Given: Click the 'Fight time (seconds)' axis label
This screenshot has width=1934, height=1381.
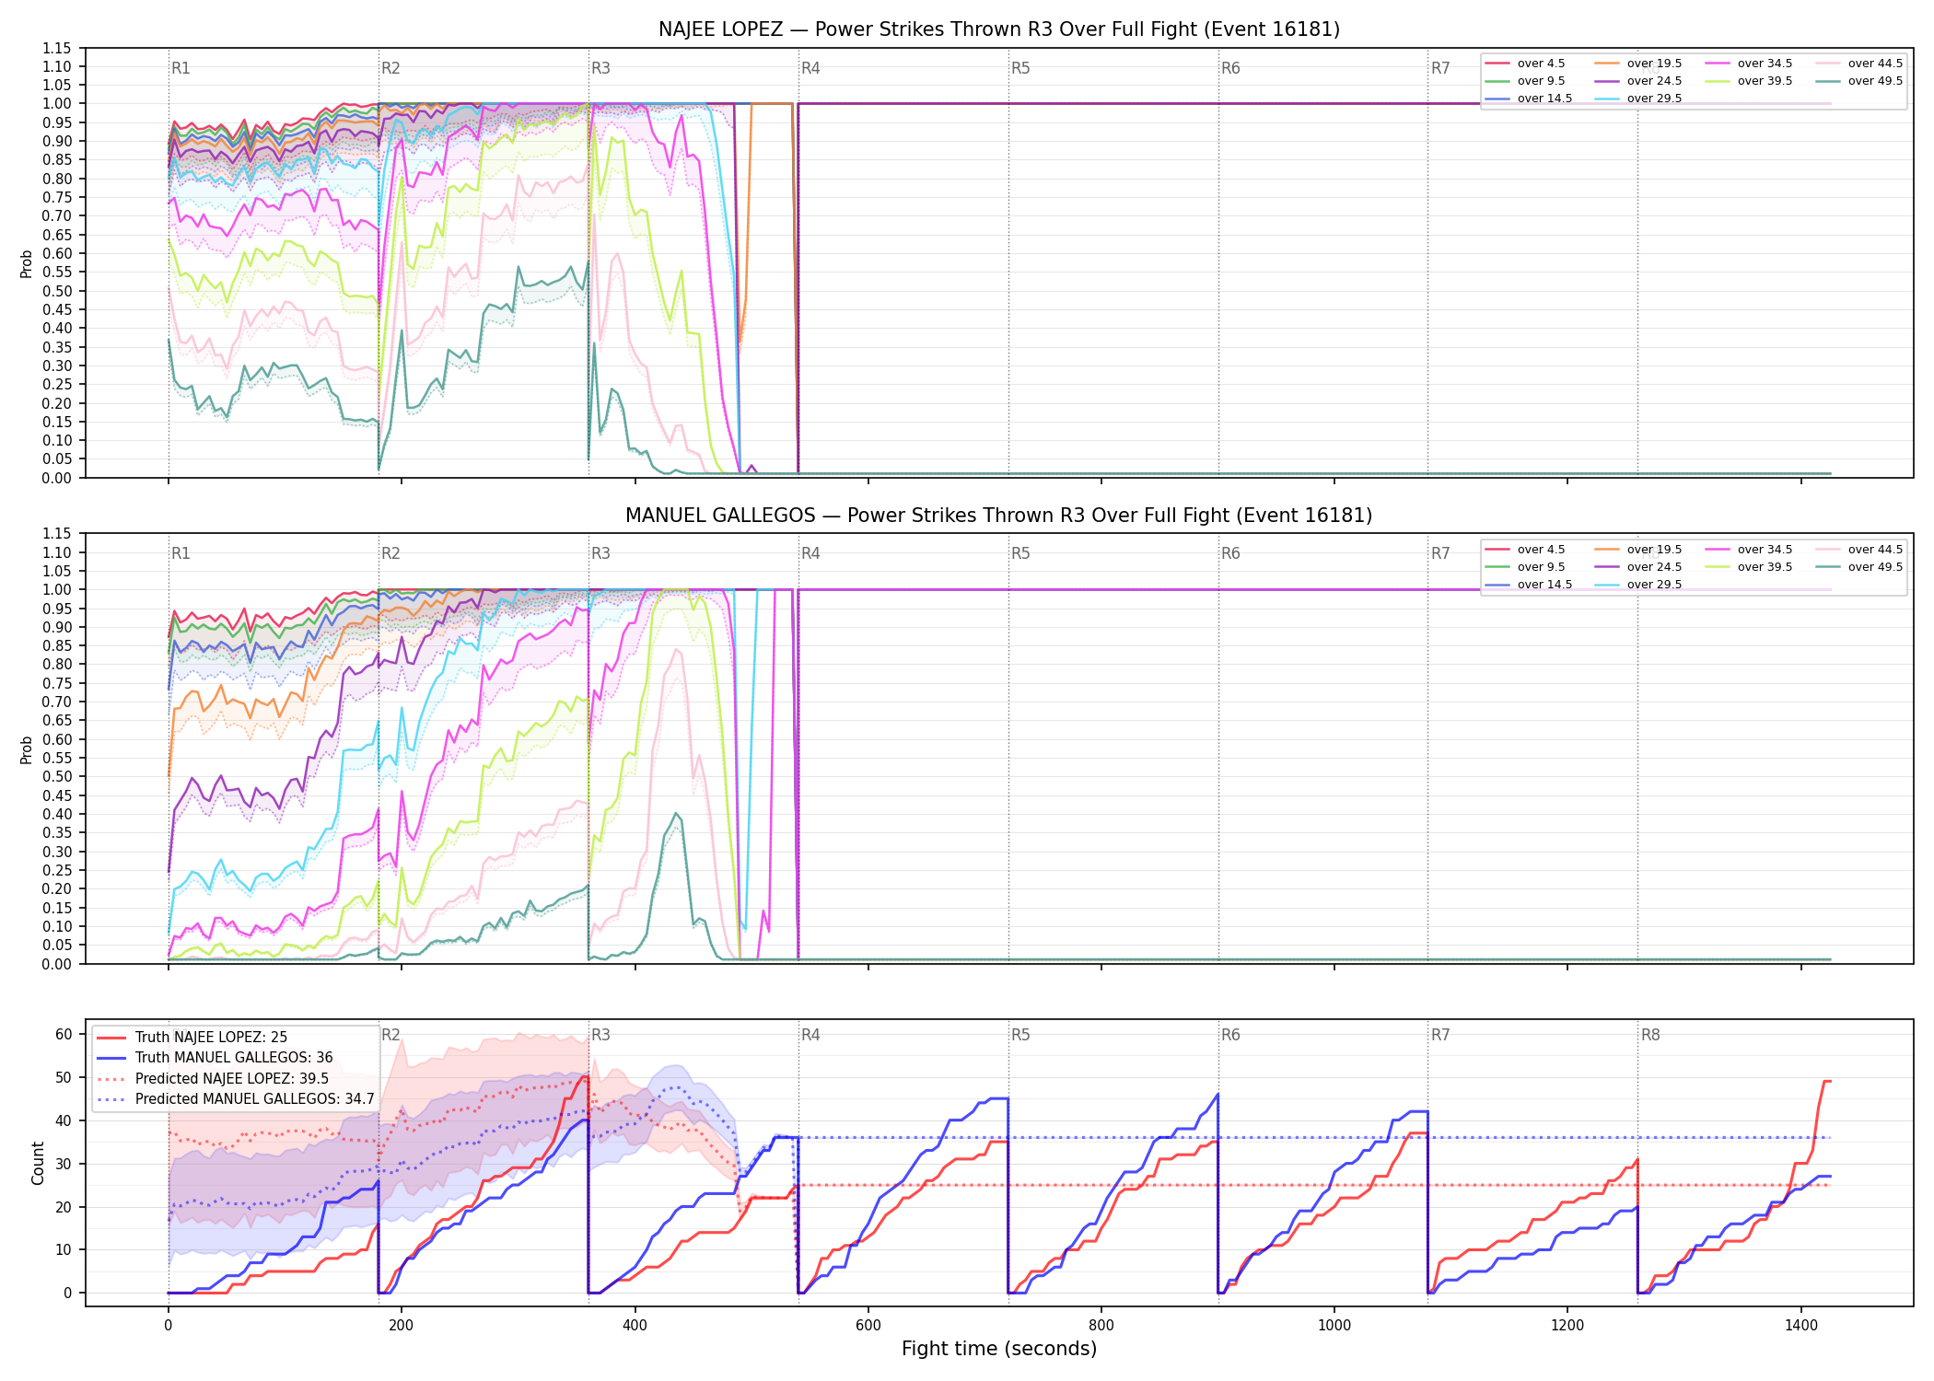Looking at the screenshot, I should tap(999, 1349).
